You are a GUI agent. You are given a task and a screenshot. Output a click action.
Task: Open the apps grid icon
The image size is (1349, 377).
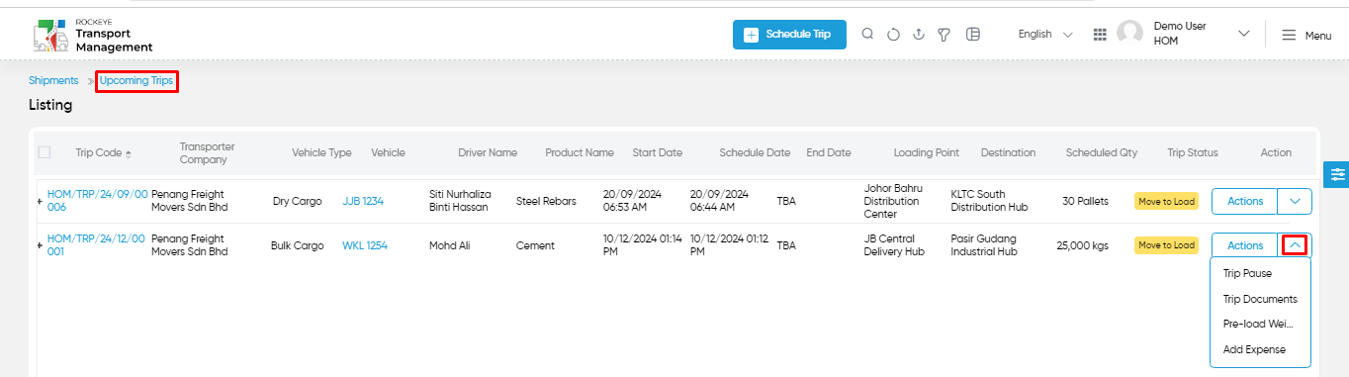coord(1100,35)
